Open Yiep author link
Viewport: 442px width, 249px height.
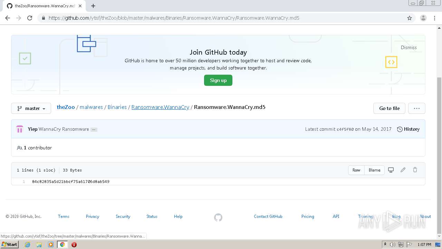[x=32, y=129]
